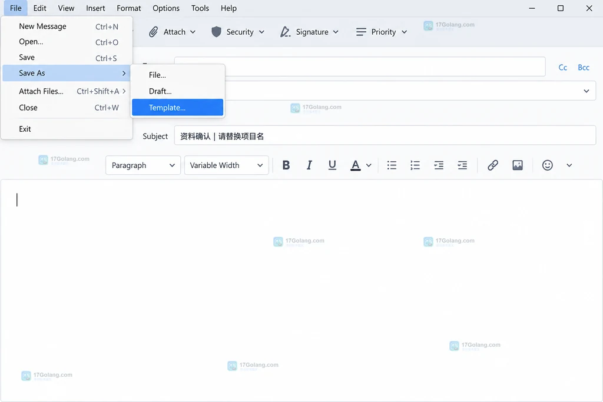Click into the Subject input field
This screenshot has height=402, width=603.
385,135
